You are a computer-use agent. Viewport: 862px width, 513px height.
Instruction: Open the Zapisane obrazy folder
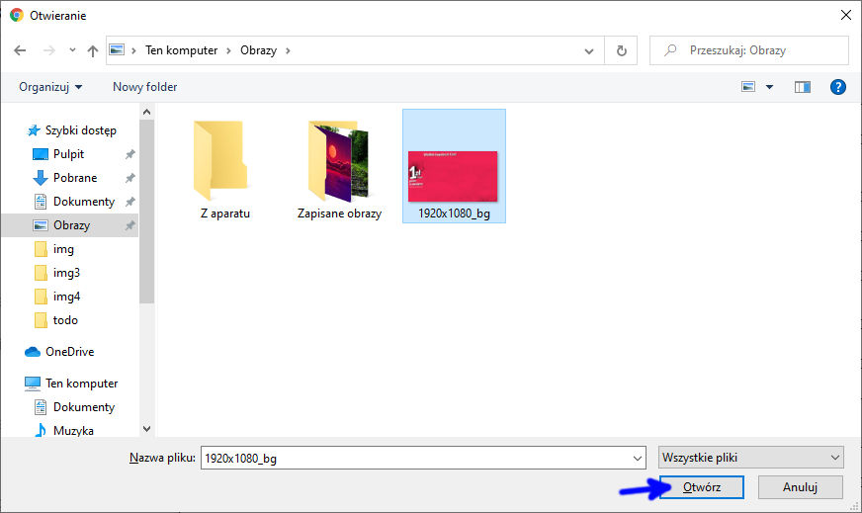click(x=339, y=166)
